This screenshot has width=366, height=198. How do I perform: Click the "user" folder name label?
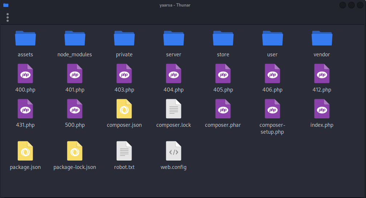272,54
